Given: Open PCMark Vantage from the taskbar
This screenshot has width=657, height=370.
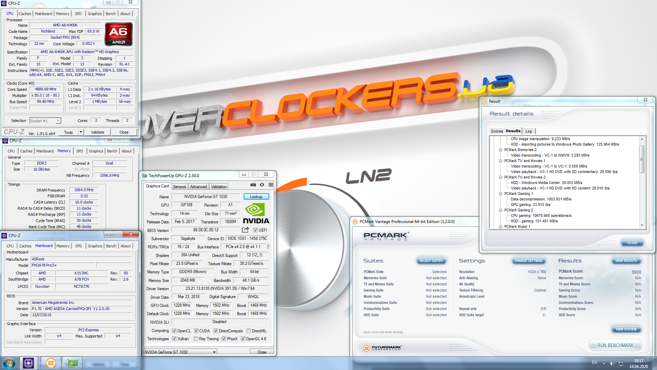Looking at the screenshot, I should pyautogui.click(x=51, y=363).
